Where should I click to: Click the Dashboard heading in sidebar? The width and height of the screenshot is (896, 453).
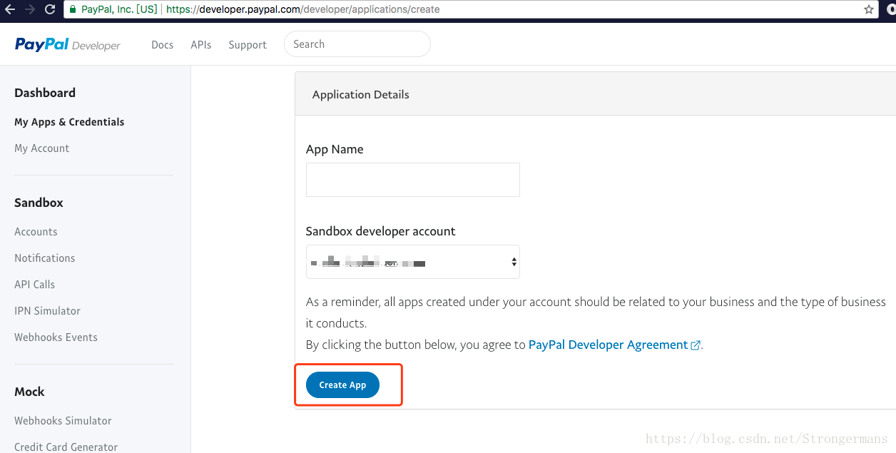click(45, 93)
